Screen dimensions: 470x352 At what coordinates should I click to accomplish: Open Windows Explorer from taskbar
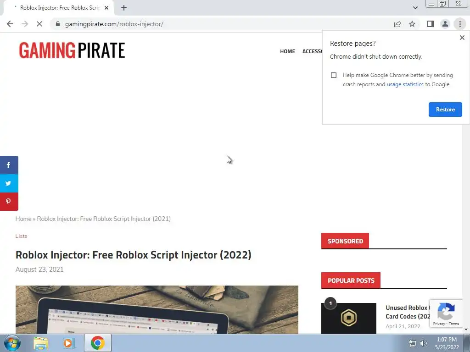pos(41,343)
